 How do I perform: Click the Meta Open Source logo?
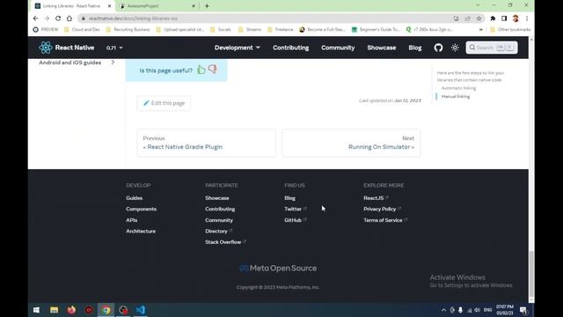coord(278,268)
